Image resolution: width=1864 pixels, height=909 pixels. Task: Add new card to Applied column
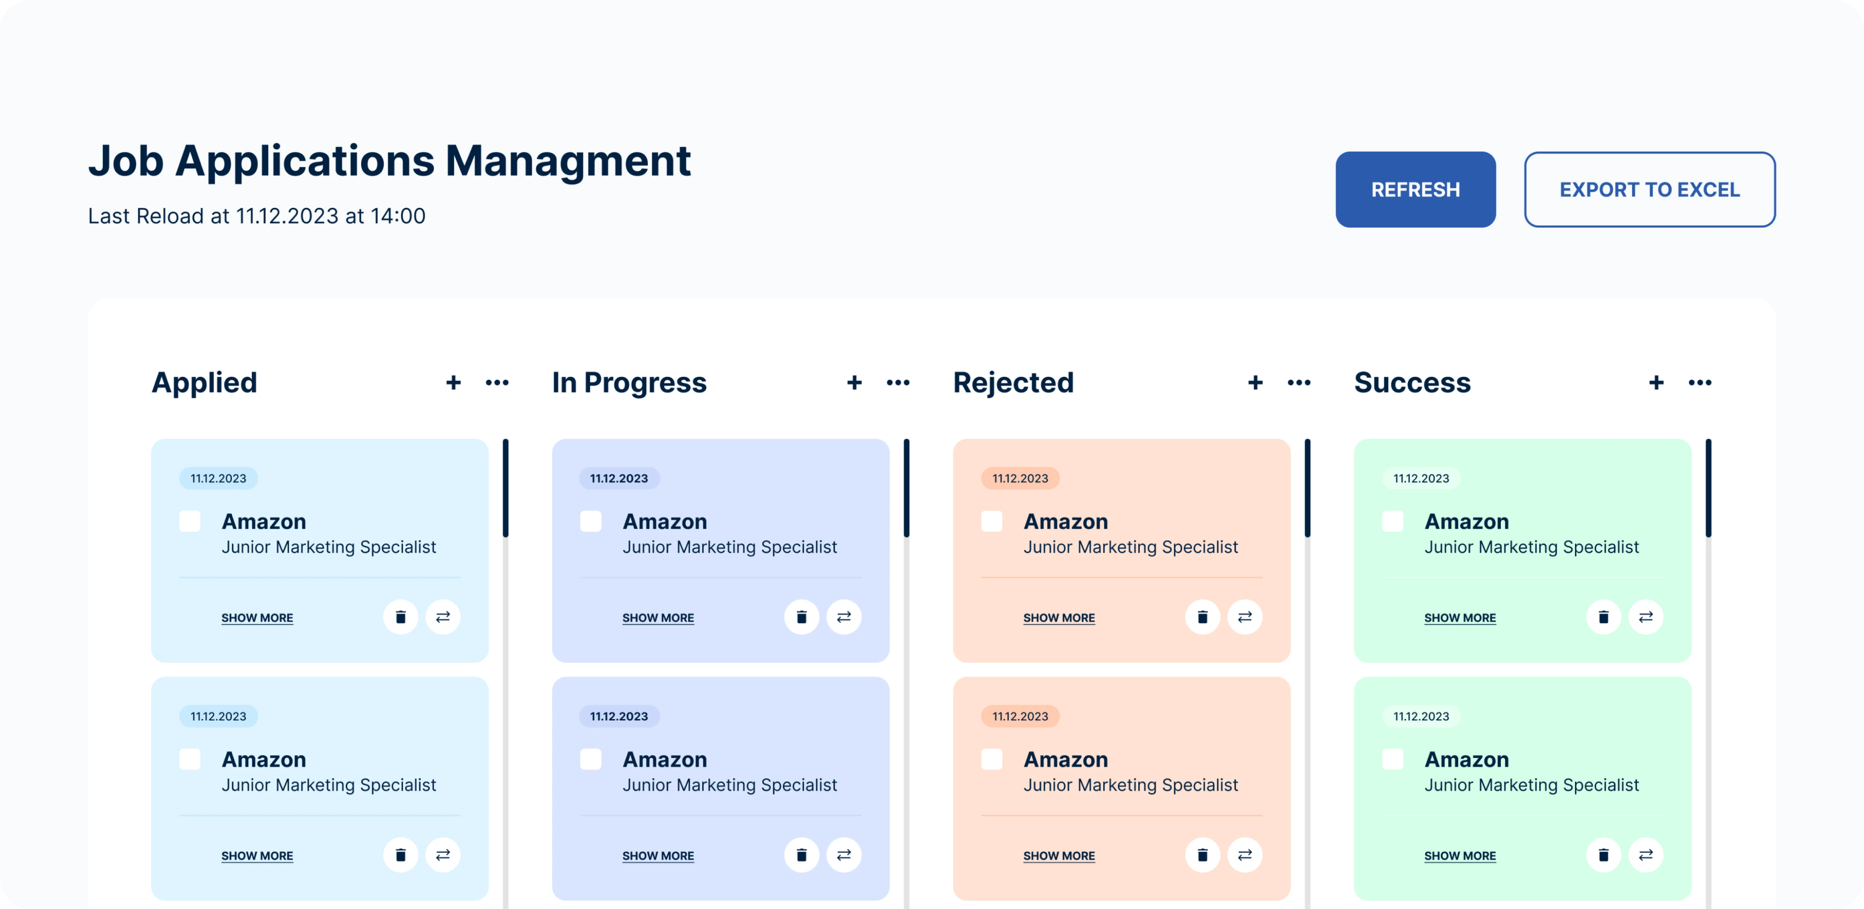pos(453,382)
